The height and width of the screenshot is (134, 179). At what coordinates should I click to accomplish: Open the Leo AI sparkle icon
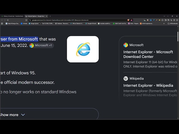[x=171, y=20]
